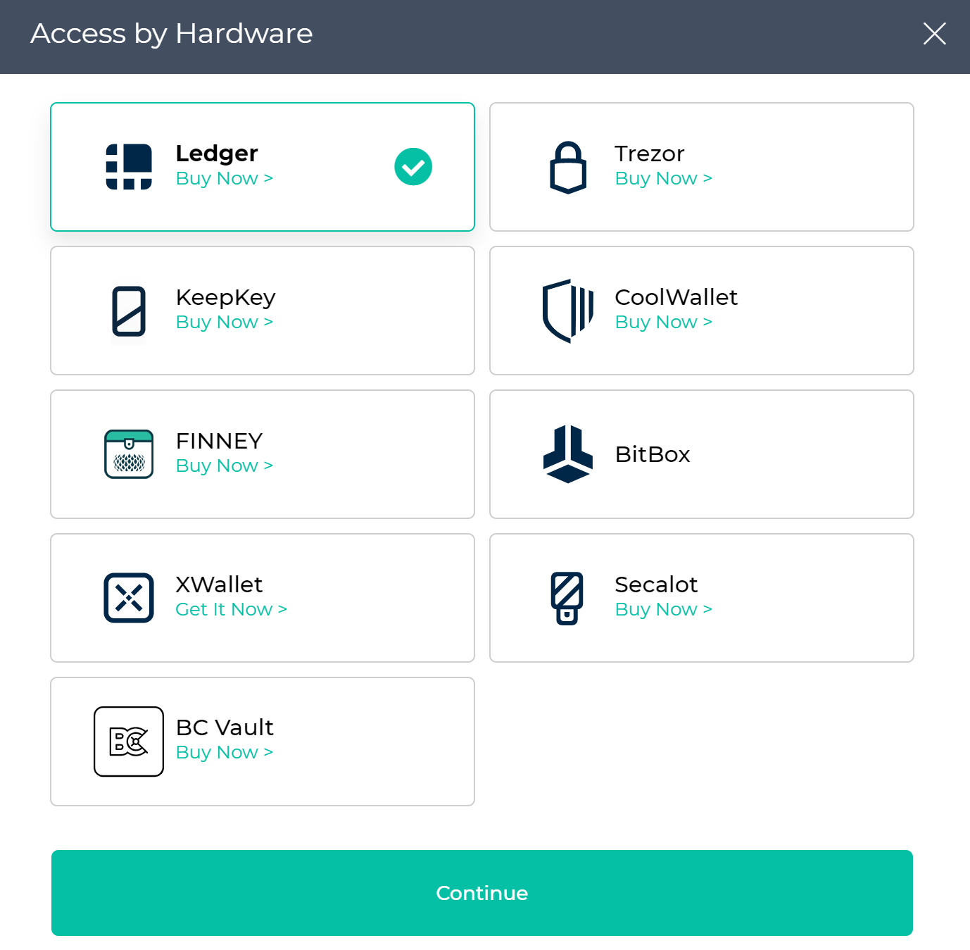Select the Secalot name label
The image size is (970, 950).
pyautogui.click(x=656, y=585)
